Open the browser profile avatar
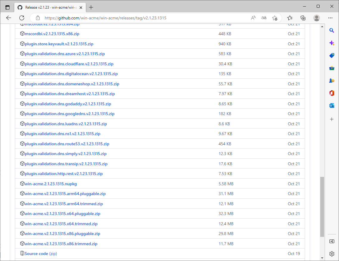Screen dimensions: 339x261 [317, 18]
